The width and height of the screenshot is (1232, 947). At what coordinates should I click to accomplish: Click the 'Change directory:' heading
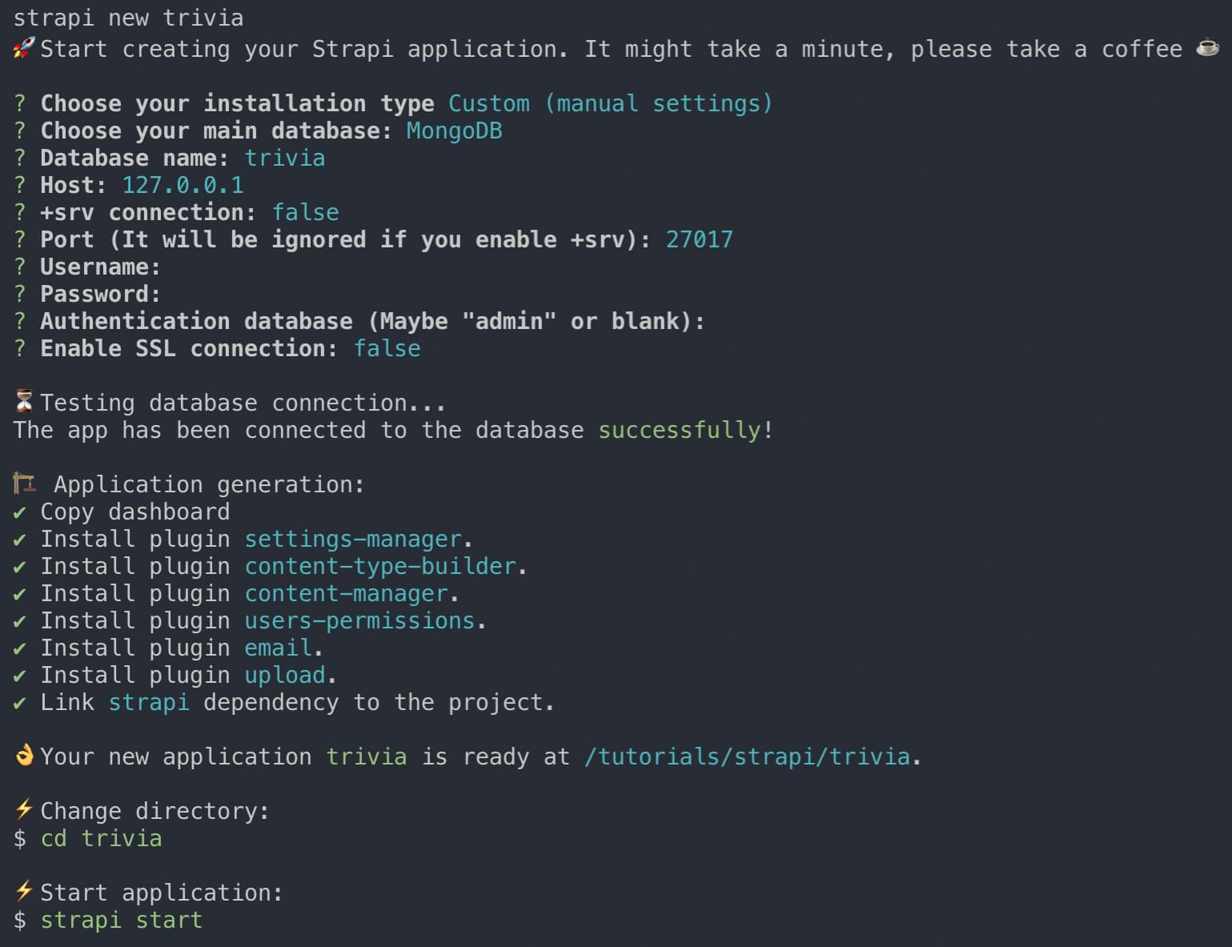[155, 811]
